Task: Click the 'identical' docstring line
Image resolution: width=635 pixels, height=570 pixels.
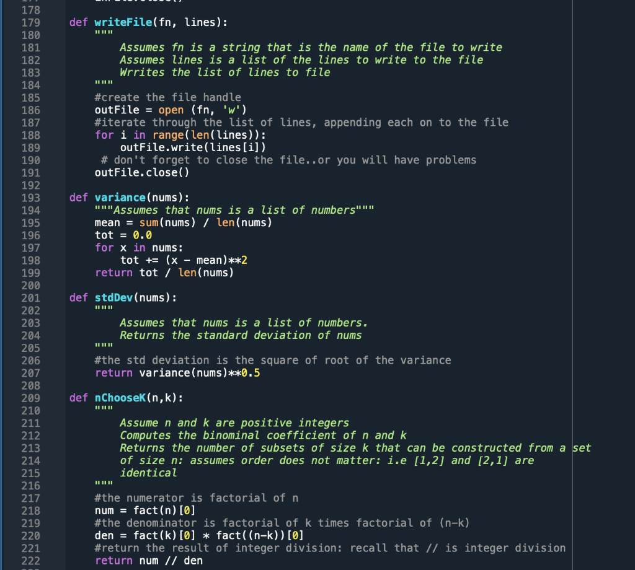Action: (x=148, y=473)
